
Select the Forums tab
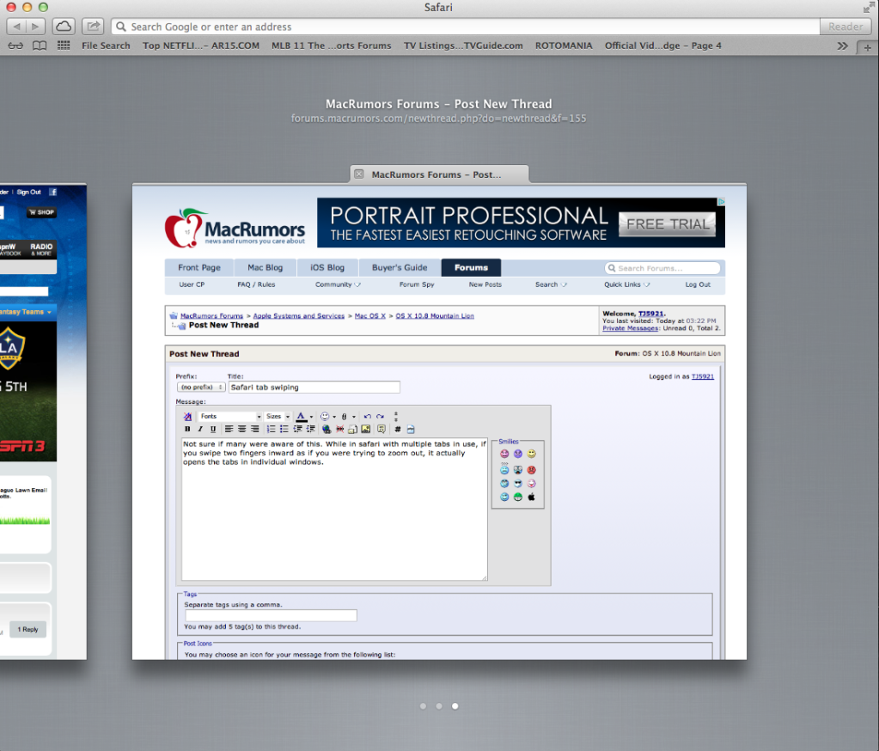[x=471, y=268]
